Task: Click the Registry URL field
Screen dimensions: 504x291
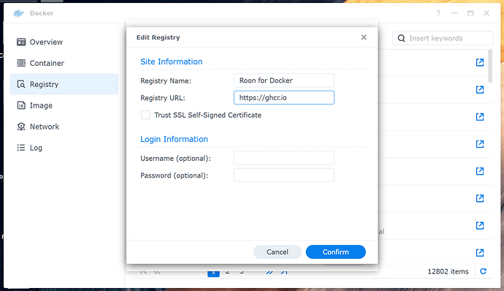Action: 284,97
